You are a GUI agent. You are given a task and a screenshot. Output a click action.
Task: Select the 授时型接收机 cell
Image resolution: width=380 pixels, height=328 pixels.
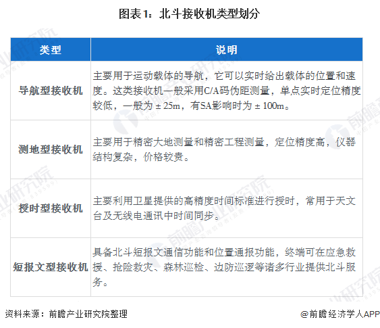click(x=51, y=208)
